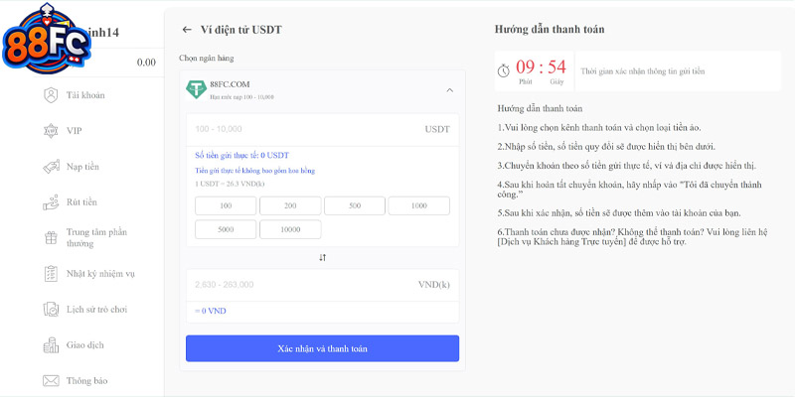Click the 09 : 54 countdown timer
The width and height of the screenshot is (795, 397).
point(541,66)
